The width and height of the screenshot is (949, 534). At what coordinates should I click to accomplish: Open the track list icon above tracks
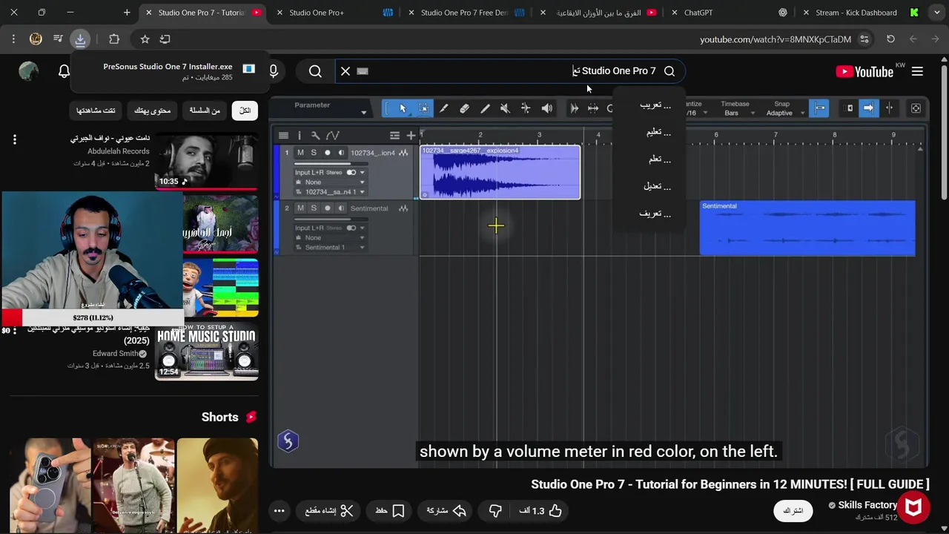283,135
